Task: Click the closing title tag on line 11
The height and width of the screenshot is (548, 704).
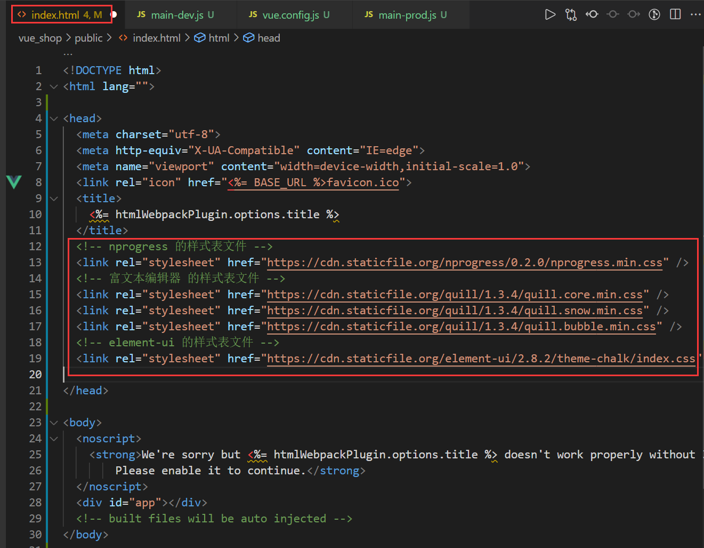Action: click(102, 231)
